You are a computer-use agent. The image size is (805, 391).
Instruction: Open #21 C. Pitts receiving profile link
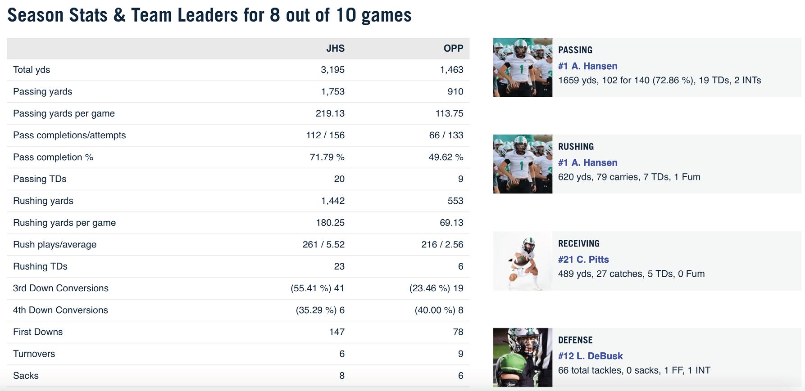[583, 260]
